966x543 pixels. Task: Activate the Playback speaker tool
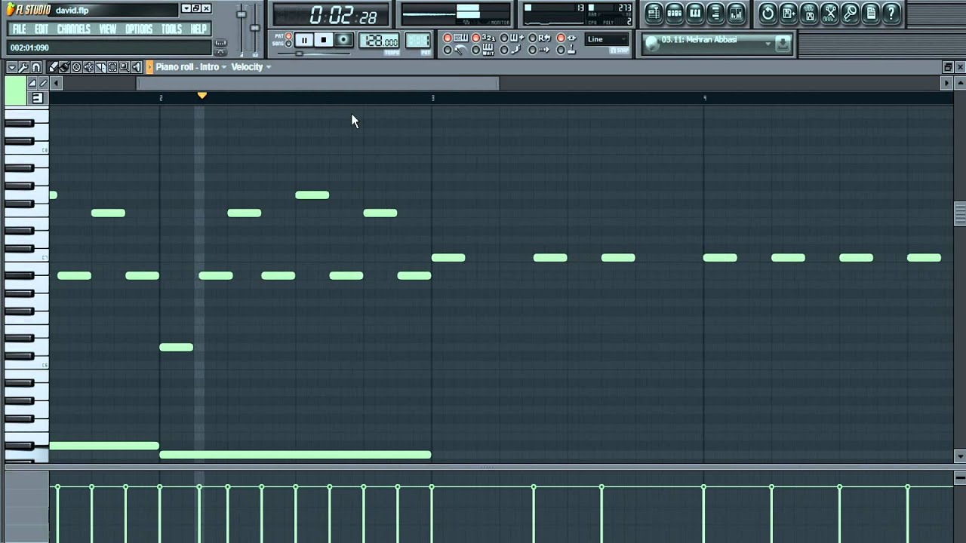(137, 67)
